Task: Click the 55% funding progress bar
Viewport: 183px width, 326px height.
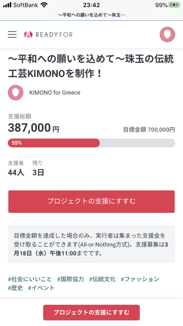Action: (91, 143)
